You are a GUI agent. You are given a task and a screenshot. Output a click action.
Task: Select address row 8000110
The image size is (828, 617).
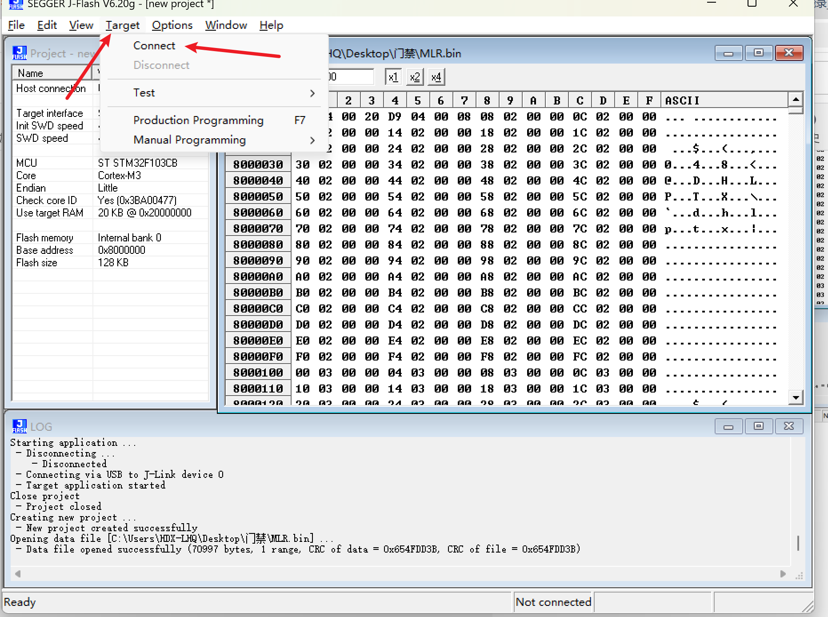coord(258,389)
